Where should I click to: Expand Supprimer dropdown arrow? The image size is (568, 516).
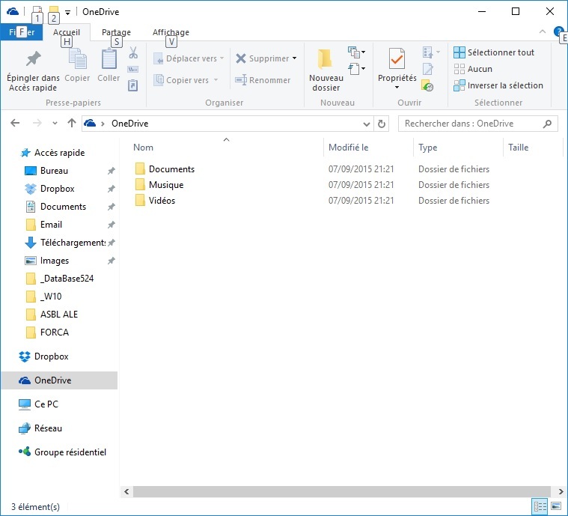pyautogui.click(x=295, y=58)
